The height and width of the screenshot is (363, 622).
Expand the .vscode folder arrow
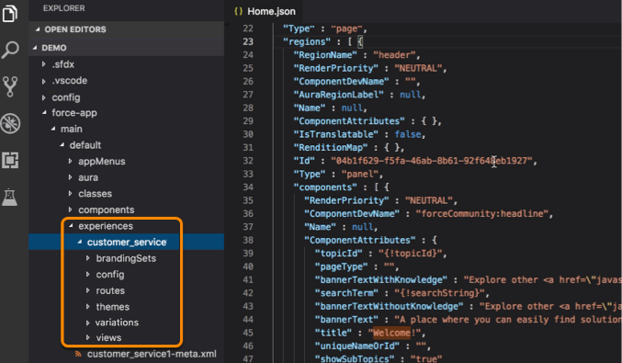point(43,81)
